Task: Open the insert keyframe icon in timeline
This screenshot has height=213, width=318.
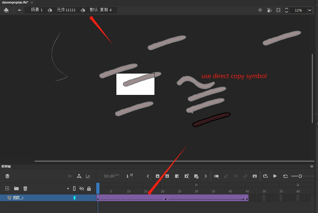Action: pos(158,176)
